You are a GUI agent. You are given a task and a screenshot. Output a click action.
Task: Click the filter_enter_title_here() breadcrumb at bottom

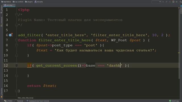pyautogui.click(x=25, y=98)
